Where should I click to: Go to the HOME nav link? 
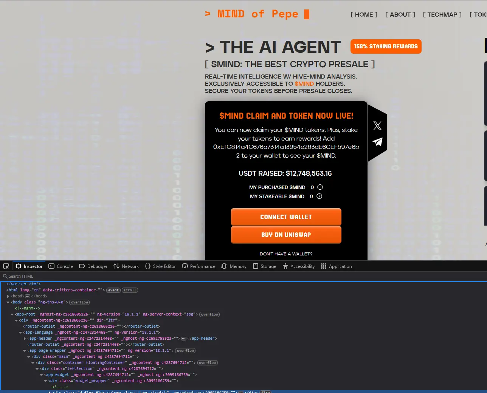point(364,14)
